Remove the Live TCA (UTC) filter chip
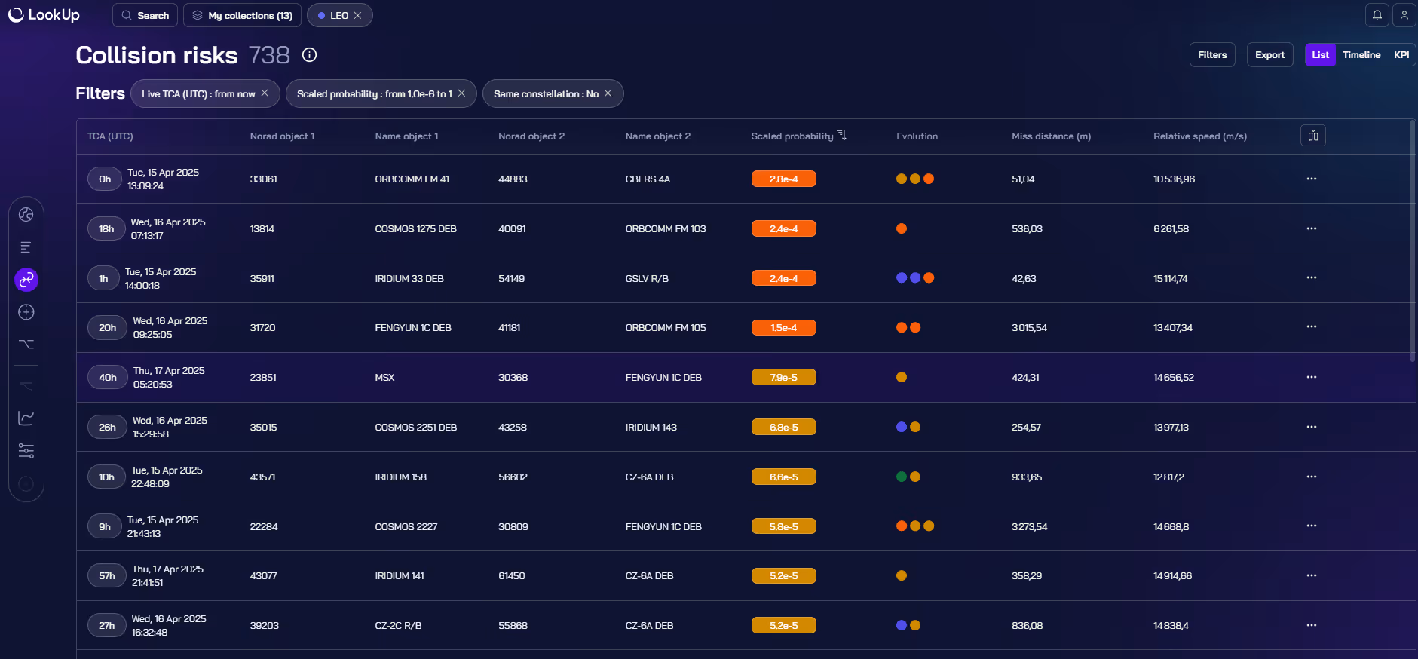Screen dimensions: 1418x659 coord(265,93)
